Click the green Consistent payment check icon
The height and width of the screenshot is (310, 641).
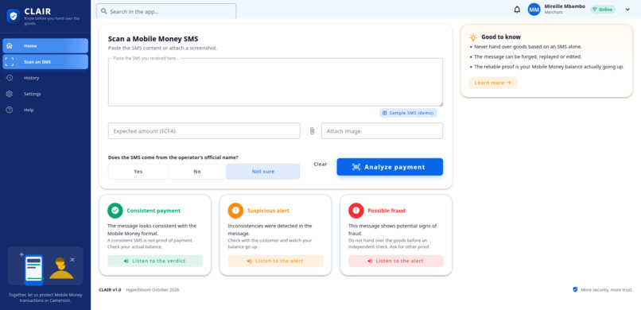115,211
